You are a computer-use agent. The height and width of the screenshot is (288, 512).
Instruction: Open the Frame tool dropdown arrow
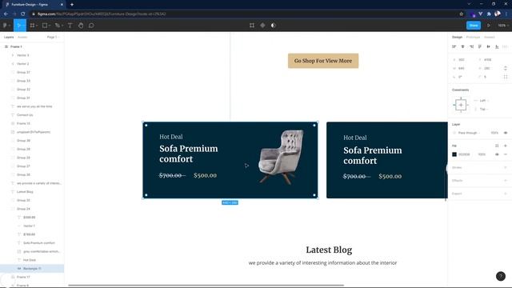(37, 26)
